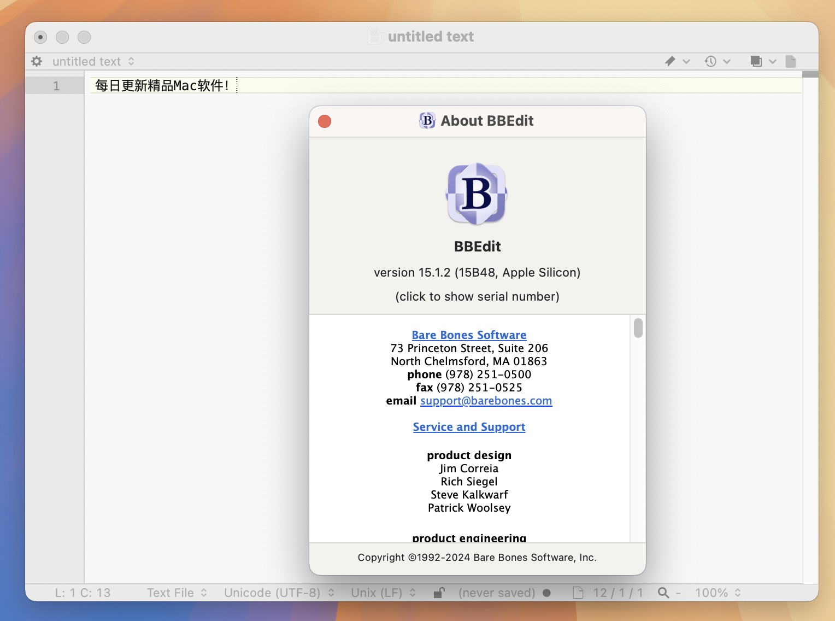This screenshot has width=835, height=621.
Task: Click the Steve Kalkwarf credit name
Action: [x=469, y=495]
